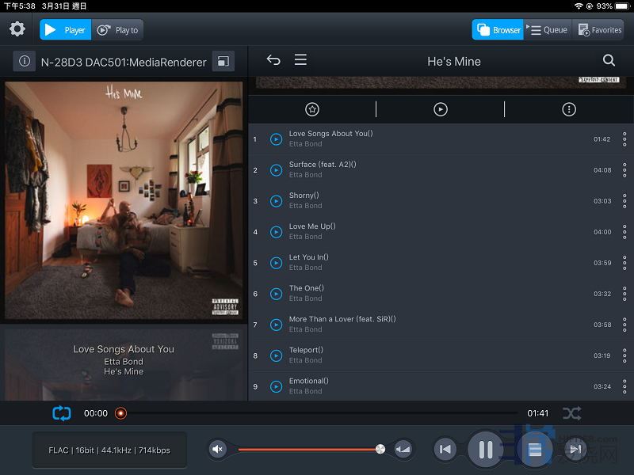Go back using the return arrow
The width and height of the screenshot is (634, 475).
[x=273, y=60]
